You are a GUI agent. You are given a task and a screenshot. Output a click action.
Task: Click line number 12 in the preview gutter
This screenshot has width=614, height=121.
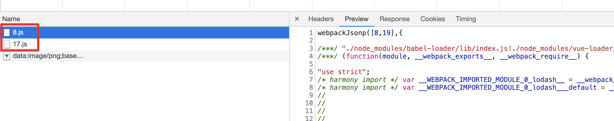click(x=309, y=118)
